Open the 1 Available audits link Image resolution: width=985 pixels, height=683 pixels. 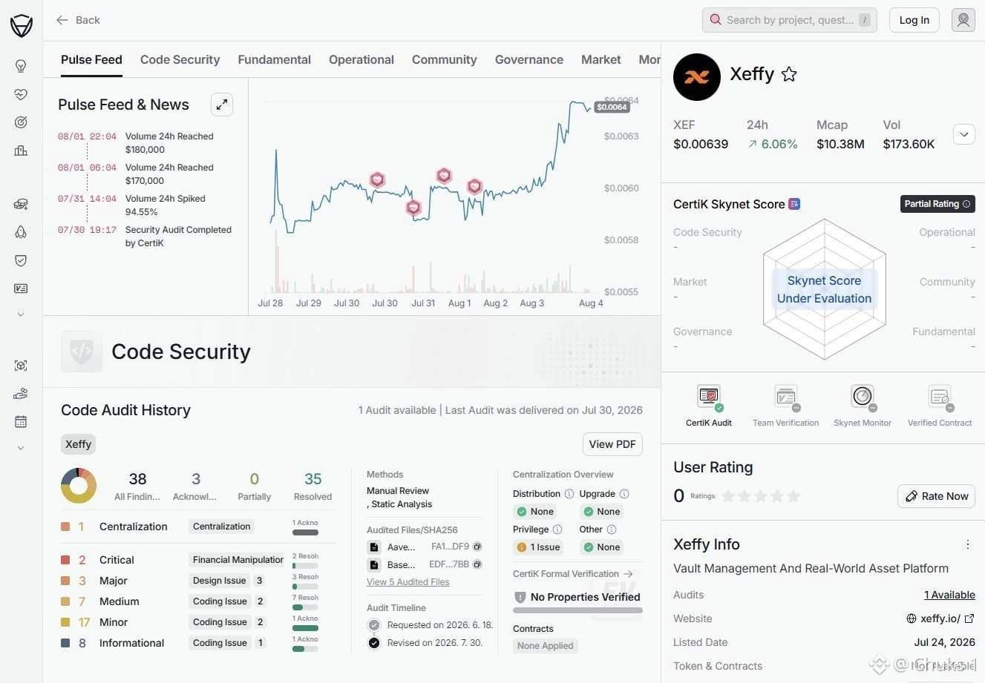(949, 595)
